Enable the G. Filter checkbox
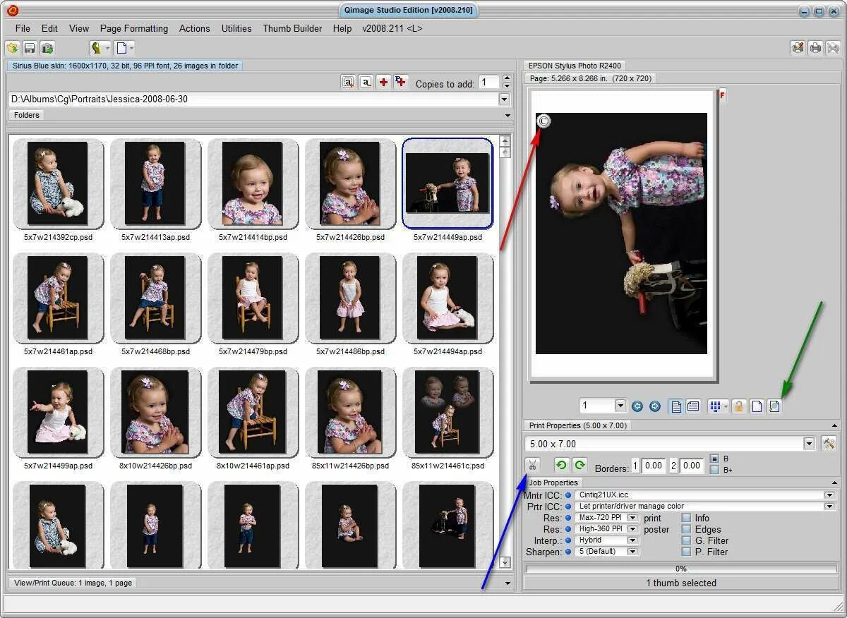This screenshot has height=618, width=847. 686,540
